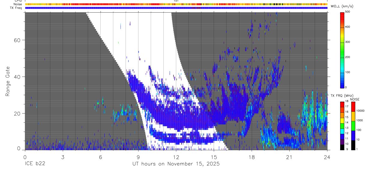Click the 24 hour tick on UT axis
Image resolution: width=368 pixels, height=170 pixels.
(327, 157)
